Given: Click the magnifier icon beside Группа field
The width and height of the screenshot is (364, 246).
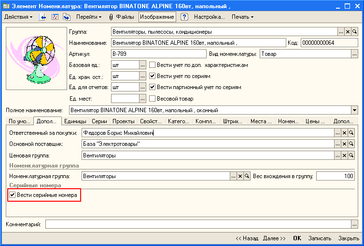Looking at the screenshot, I should [x=354, y=32].
